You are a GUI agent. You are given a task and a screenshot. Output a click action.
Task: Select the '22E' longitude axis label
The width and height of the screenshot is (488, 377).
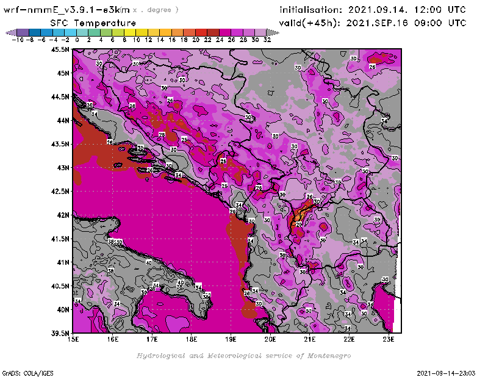pos(349,339)
